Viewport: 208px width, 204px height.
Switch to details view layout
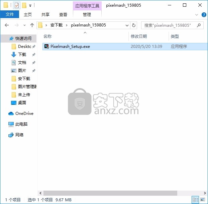coord(196,200)
